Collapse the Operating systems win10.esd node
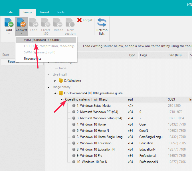 click(x=61, y=100)
